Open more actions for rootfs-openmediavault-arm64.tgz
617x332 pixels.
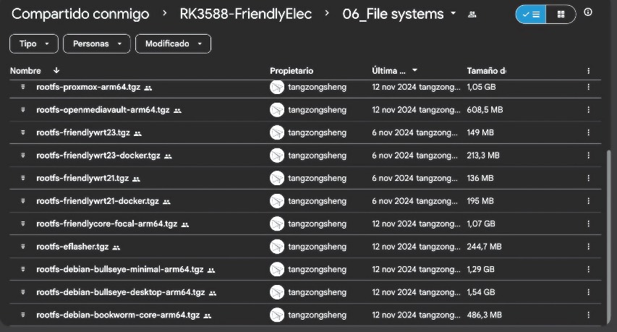588,110
